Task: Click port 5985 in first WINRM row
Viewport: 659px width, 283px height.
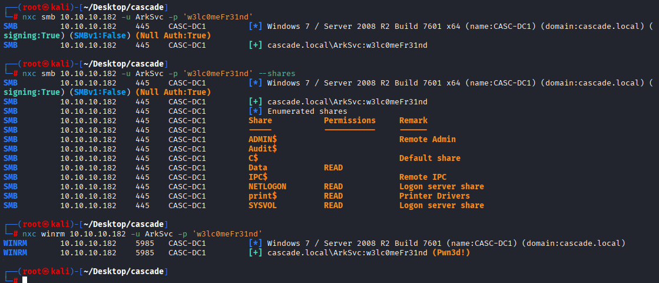Action: point(145,243)
